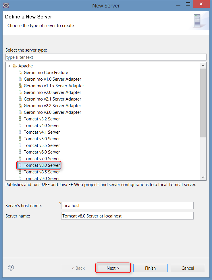Select Tomcat v9.0 Server
The height and width of the screenshot is (280, 212).
click(x=42, y=178)
